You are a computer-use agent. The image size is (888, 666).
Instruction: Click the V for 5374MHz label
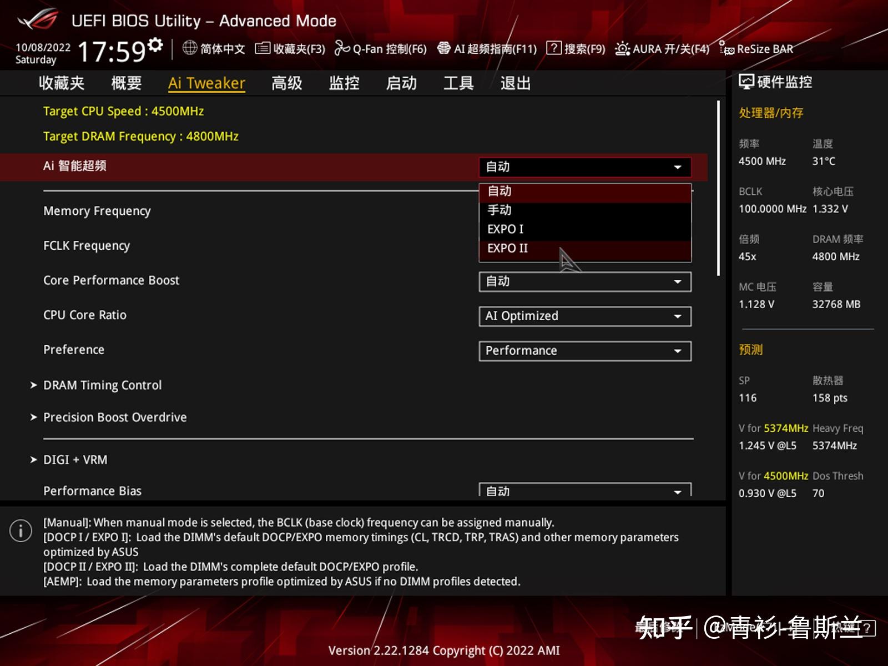click(773, 428)
